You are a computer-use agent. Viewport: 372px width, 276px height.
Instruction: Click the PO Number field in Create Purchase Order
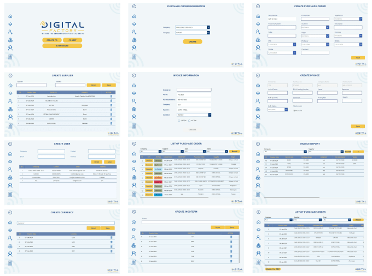pyautogui.click(x=315, y=19)
